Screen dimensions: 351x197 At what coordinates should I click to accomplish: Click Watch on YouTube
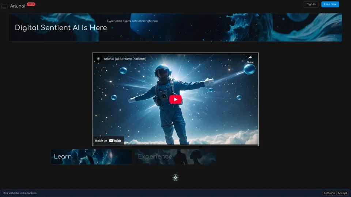108,140
